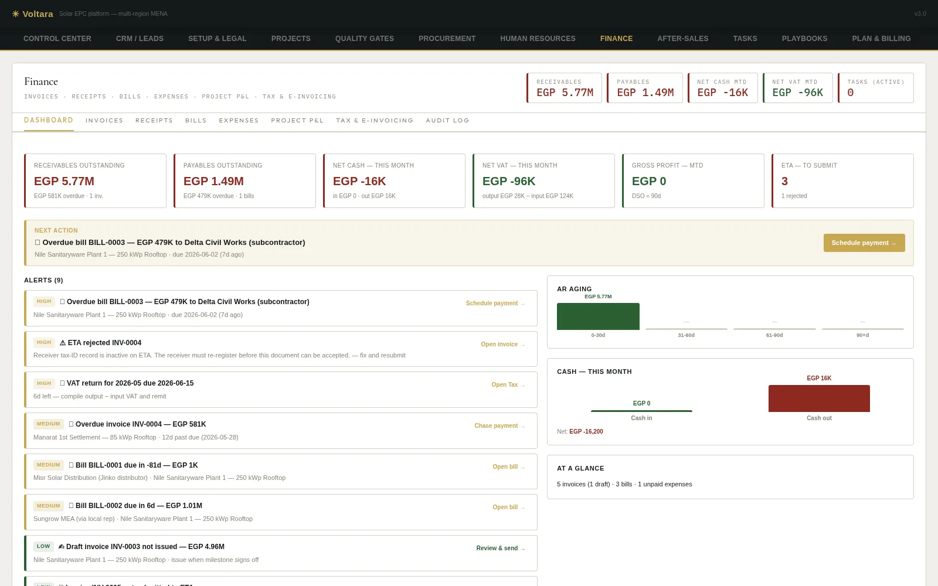The width and height of the screenshot is (938, 586).
Task: Open the Control Center menu
Action: point(57,39)
